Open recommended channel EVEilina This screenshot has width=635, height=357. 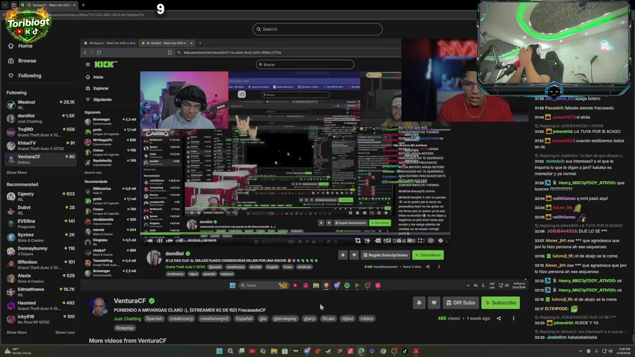41,224
